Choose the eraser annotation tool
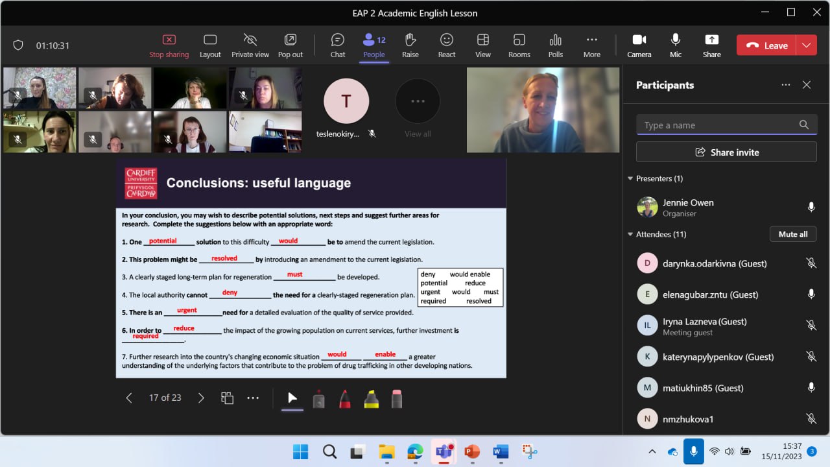 [x=397, y=399]
